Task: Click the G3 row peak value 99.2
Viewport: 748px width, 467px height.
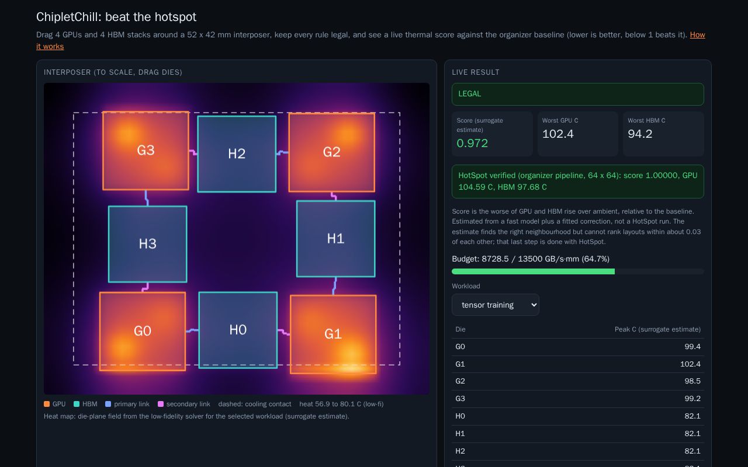Action: click(x=692, y=399)
